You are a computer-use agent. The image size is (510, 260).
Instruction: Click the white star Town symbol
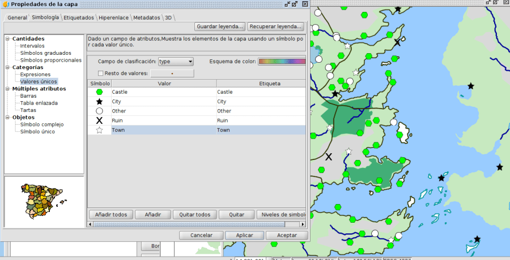click(x=99, y=130)
